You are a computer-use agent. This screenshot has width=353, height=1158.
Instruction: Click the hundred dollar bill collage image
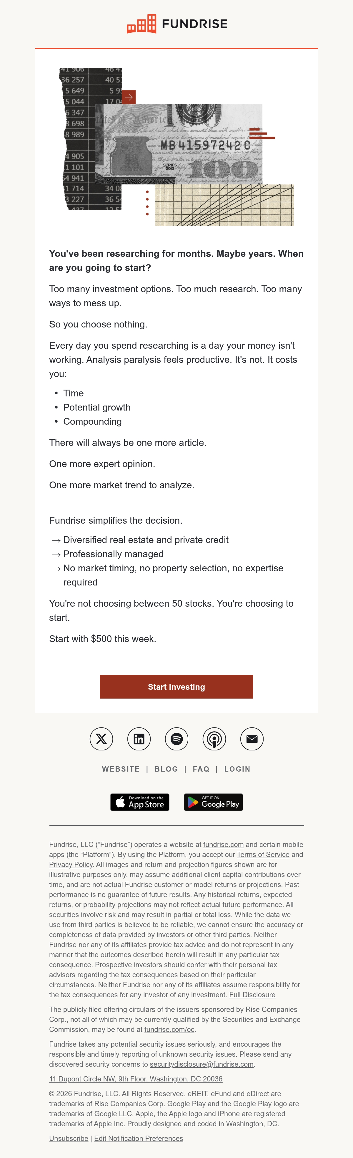click(x=176, y=147)
